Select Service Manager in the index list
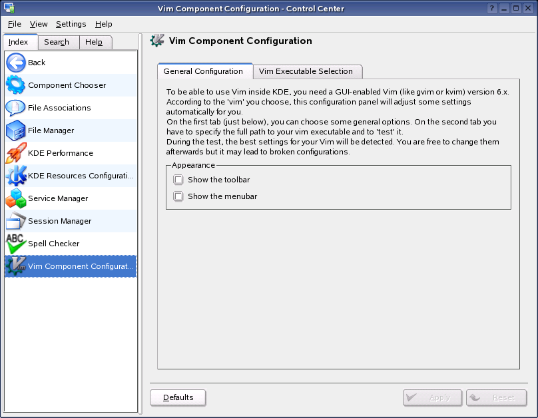This screenshot has height=418, width=538. [71, 198]
